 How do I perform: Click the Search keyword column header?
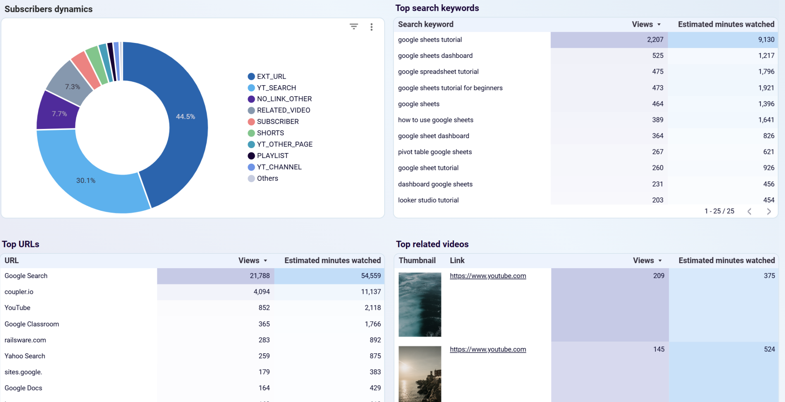(x=425, y=25)
